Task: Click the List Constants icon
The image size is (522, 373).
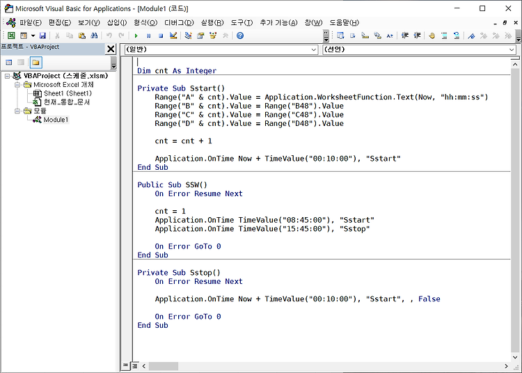Action: click(x=353, y=35)
